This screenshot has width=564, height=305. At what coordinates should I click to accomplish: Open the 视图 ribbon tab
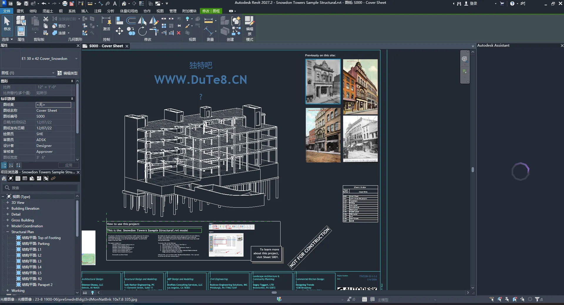coord(160,11)
